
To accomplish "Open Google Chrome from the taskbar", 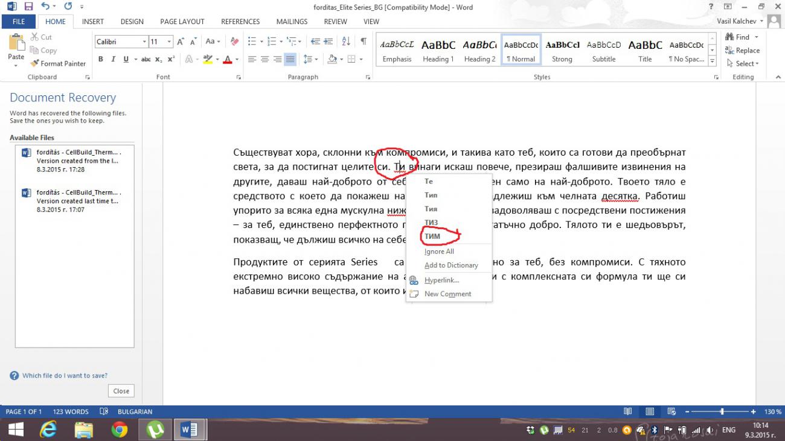I will [120, 430].
